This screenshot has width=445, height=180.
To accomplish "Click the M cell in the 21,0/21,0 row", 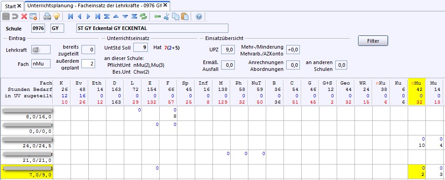I will click(x=222, y=157).
